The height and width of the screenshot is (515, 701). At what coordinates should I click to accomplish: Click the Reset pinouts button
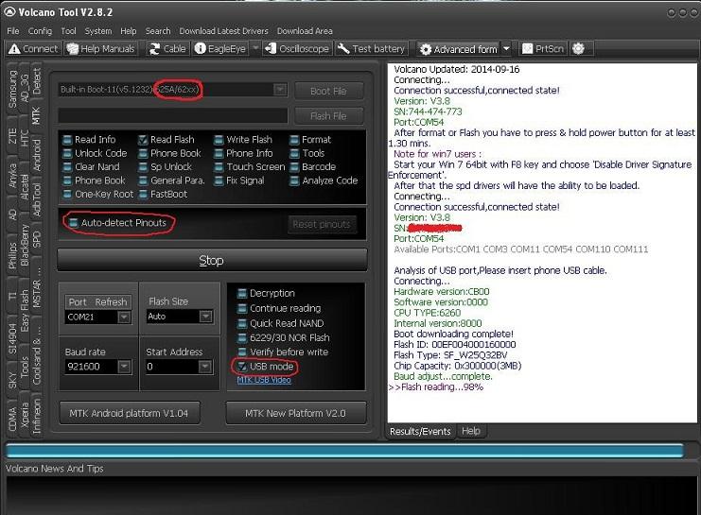coord(322,224)
